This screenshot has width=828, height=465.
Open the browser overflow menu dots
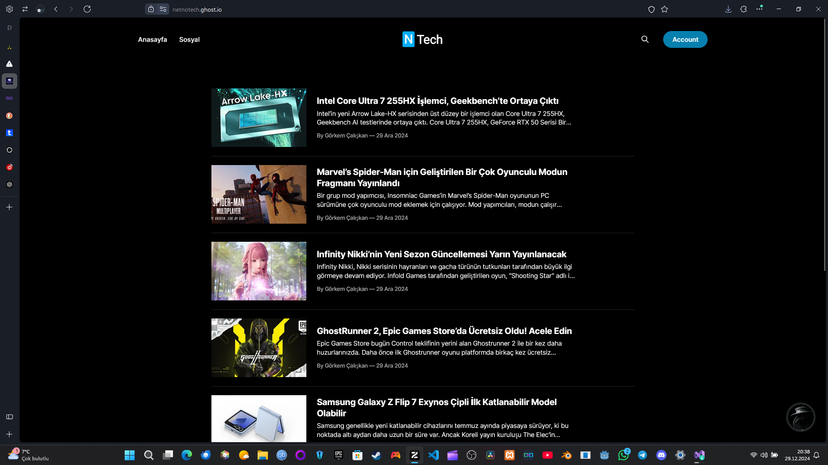pos(759,8)
